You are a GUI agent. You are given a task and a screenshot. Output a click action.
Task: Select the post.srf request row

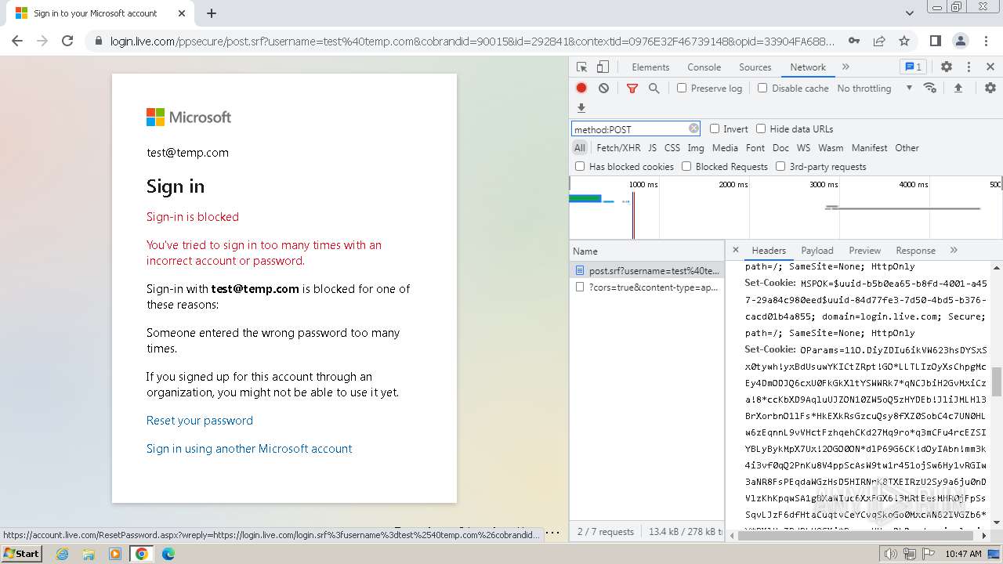pos(646,270)
